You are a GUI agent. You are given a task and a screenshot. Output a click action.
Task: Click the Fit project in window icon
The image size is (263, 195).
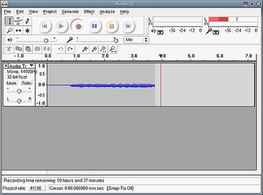point(113,49)
